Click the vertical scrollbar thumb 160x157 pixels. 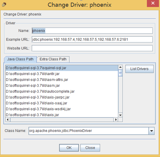[120, 73]
